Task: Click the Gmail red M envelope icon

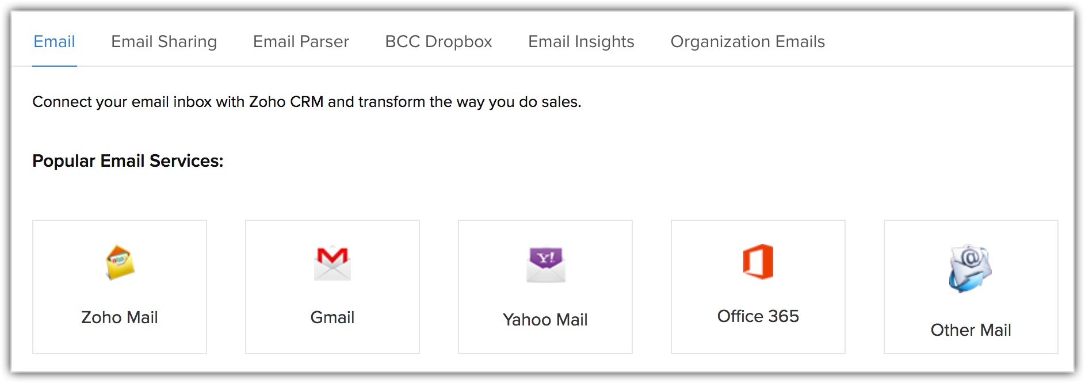Action: point(333,263)
